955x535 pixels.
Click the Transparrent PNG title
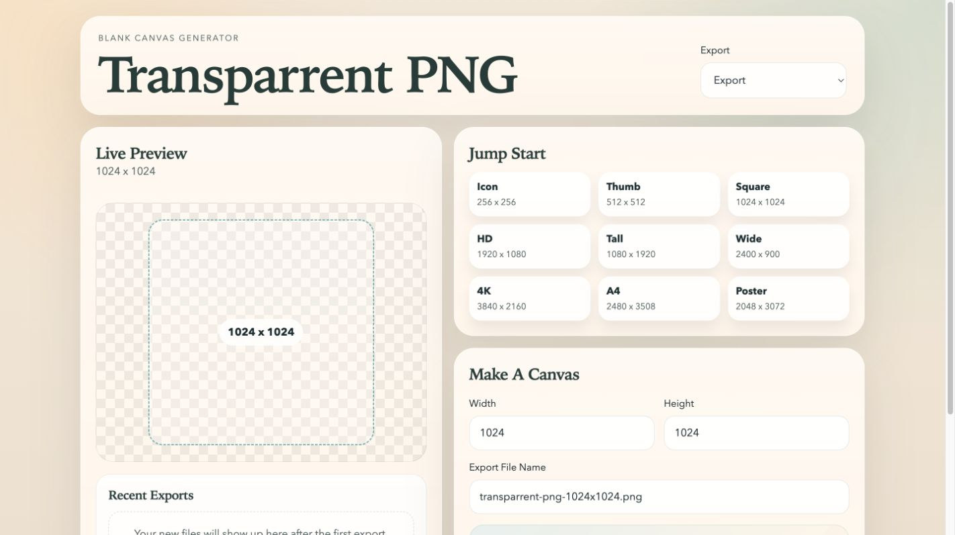click(308, 76)
